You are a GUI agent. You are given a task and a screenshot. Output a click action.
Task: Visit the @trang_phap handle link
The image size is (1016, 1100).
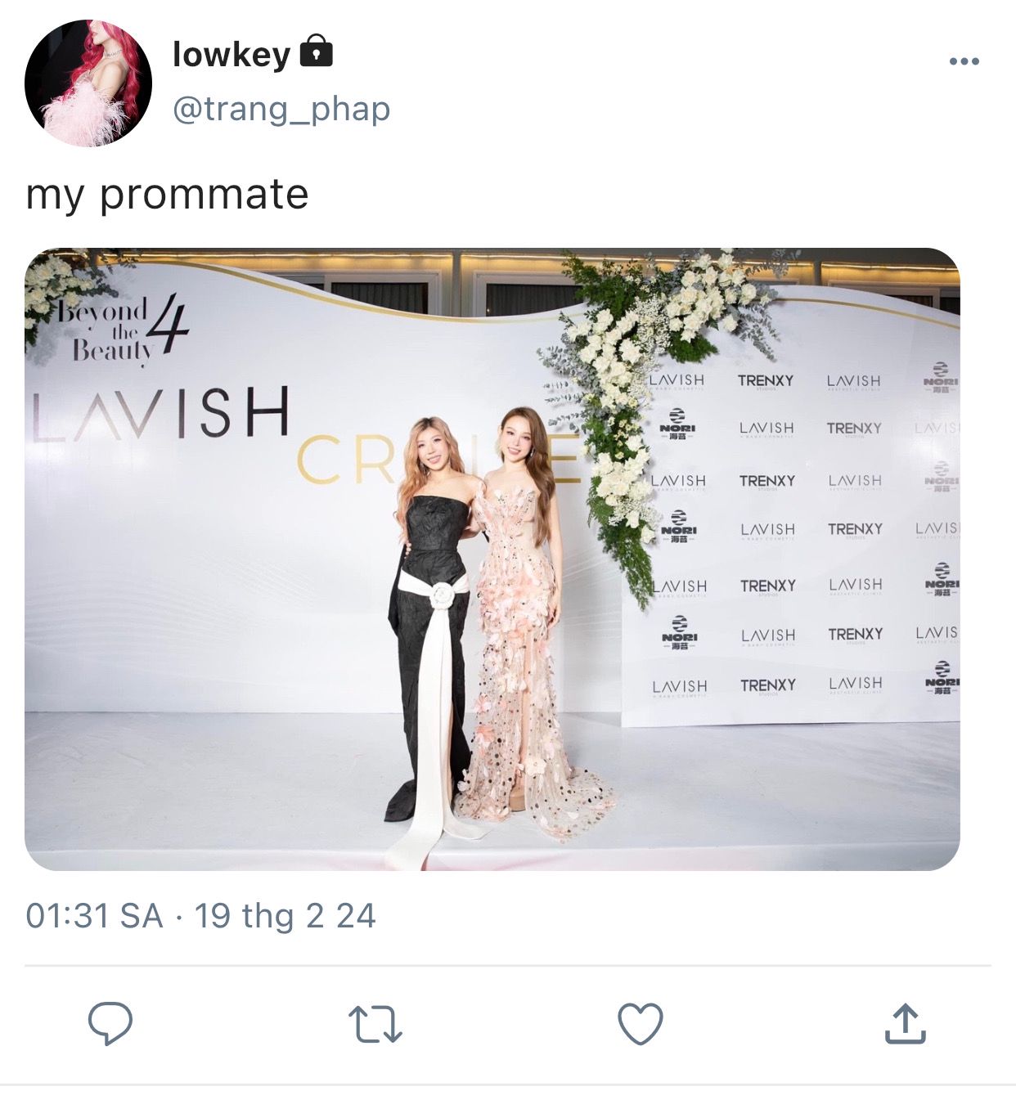(281, 109)
